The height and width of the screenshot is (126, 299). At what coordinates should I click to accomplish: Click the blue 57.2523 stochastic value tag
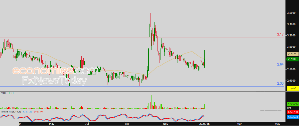pyautogui.click(x=293, y=116)
